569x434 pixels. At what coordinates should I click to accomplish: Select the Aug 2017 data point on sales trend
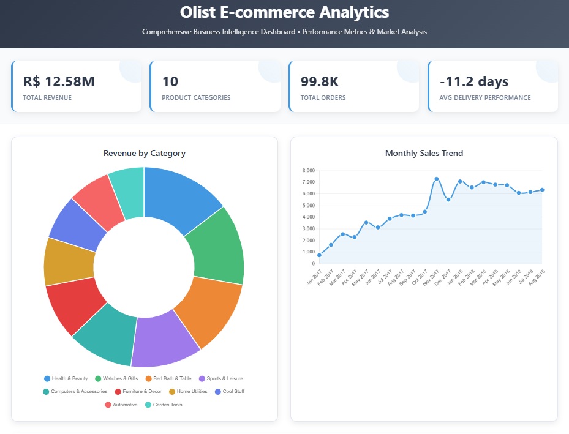click(x=401, y=215)
